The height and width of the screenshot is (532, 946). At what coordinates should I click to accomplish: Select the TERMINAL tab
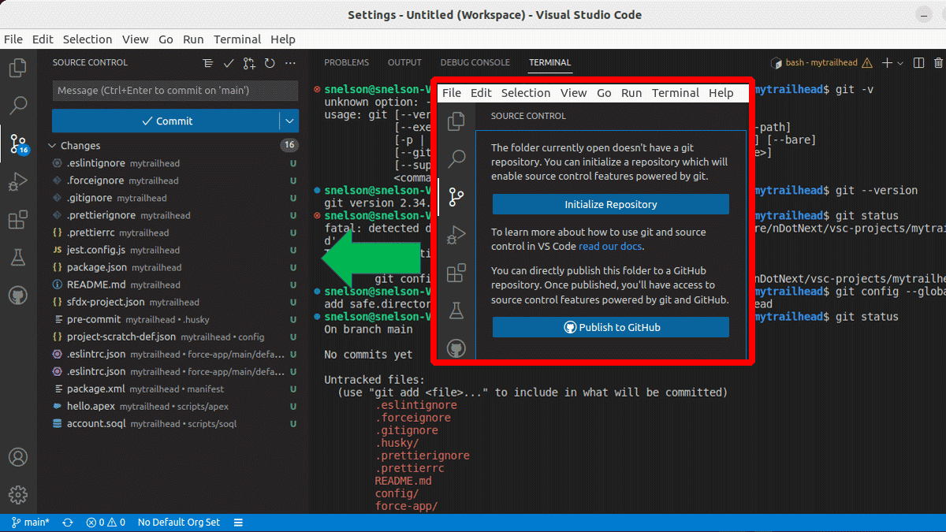[x=549, y=62]
